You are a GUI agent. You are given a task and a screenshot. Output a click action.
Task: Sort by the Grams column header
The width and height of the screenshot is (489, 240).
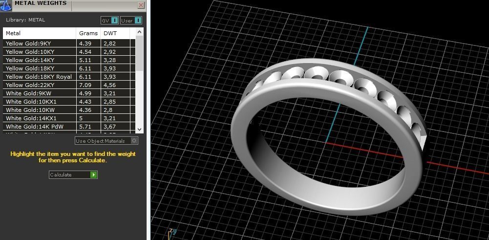point(88,33)
